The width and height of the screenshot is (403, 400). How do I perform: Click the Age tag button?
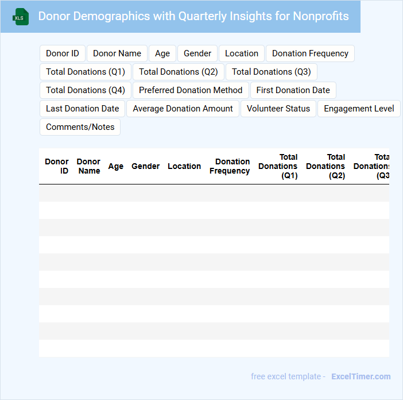tap(162, 53)
